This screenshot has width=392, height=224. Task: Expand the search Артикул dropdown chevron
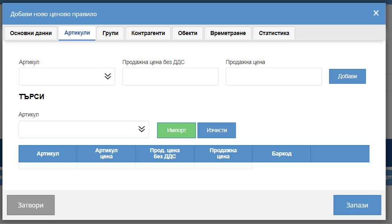(x=142, y=129)
